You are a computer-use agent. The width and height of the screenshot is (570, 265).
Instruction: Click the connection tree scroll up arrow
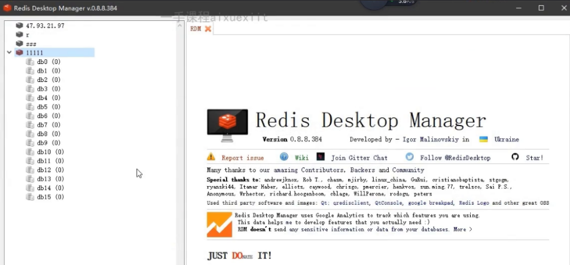point(180,26)
